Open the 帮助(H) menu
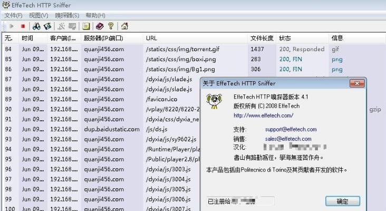 coord(95,15)
